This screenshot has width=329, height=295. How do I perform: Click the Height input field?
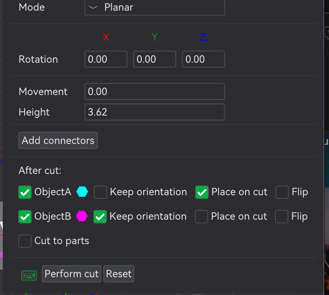click(155, 112)
